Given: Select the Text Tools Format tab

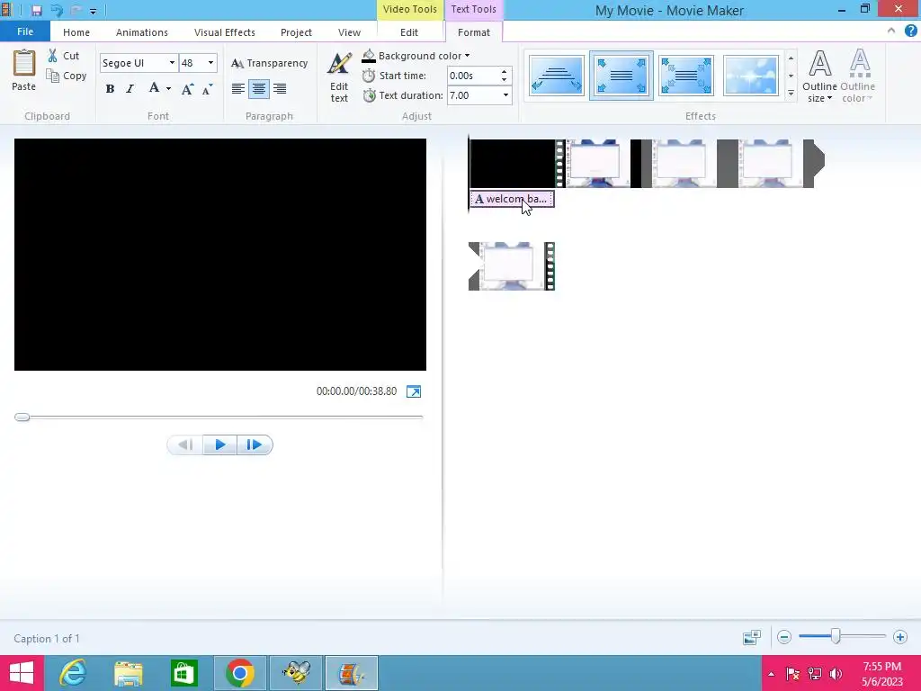Looking at the screenshot, I should [x=473, y=32].
